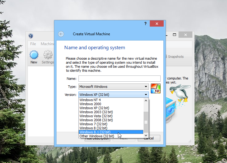Click the Windows XP logo icon beside Type

(156, 88)
